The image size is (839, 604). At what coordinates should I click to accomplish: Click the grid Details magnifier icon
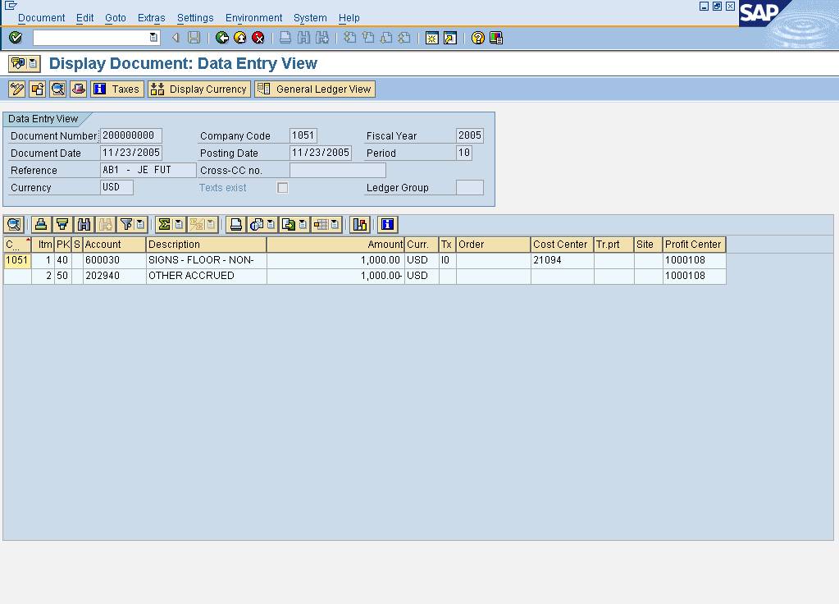point(14,224)
